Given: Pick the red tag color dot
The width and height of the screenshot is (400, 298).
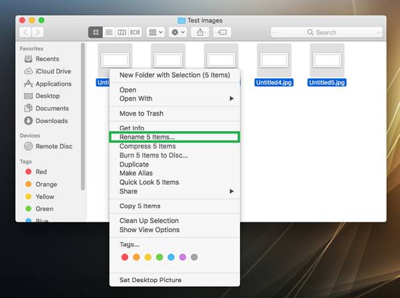Looking at the screenshot, I should point(124,257).
